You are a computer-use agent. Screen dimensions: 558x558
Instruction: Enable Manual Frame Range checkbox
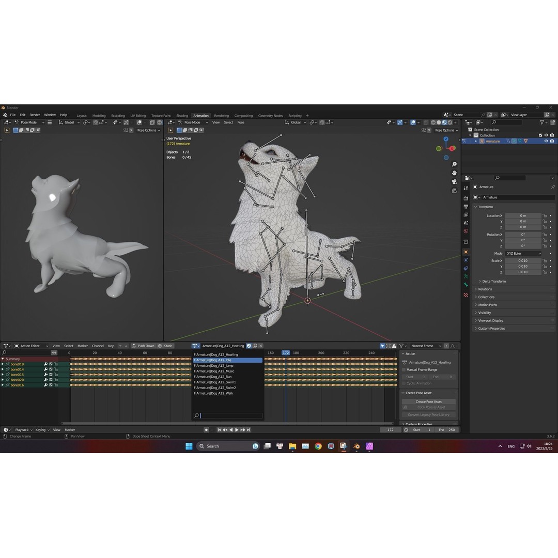click(x=404, y=370)
